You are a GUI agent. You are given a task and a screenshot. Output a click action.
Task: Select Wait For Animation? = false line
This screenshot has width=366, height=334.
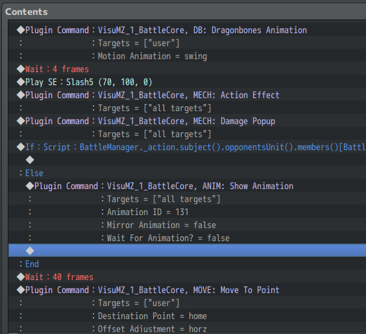tap(187, 238)
